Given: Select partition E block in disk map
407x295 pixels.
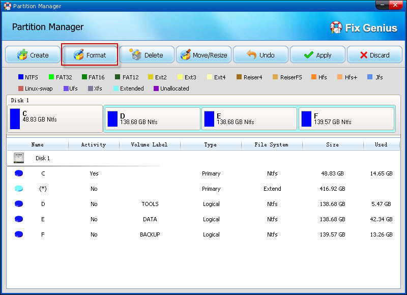Looking at the screenshot, I should 249,119.
